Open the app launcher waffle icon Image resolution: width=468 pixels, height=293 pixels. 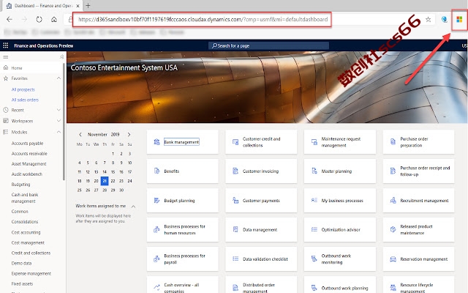coord(5,45)
